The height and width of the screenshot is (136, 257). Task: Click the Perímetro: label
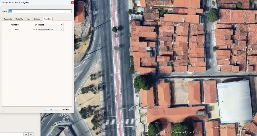15,25
